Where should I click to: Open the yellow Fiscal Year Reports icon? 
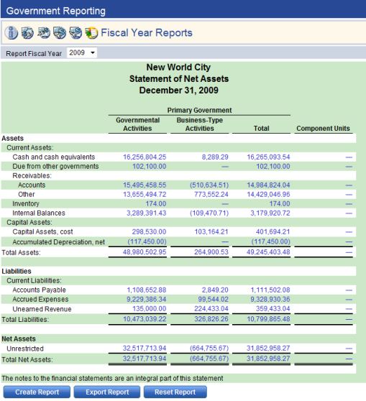(x=91, y=33)
